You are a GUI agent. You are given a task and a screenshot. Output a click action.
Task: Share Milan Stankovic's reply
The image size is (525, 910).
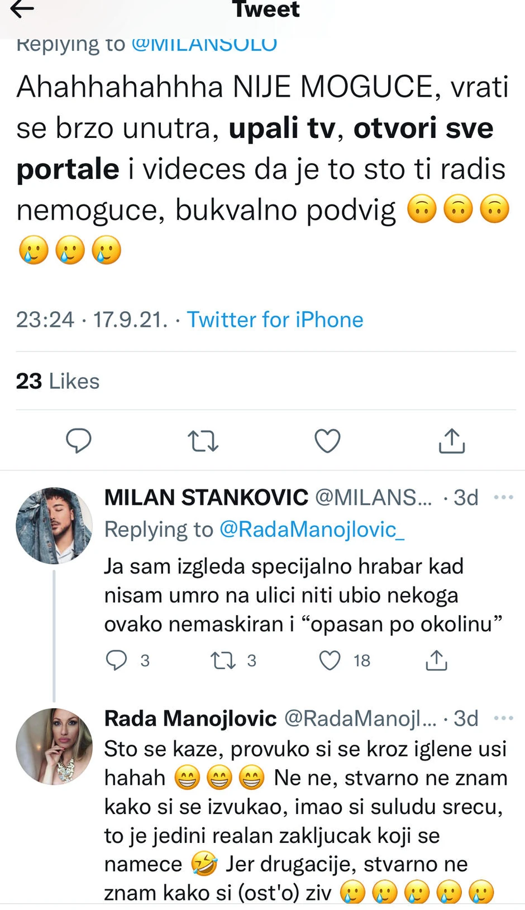[x=436, y=660]
